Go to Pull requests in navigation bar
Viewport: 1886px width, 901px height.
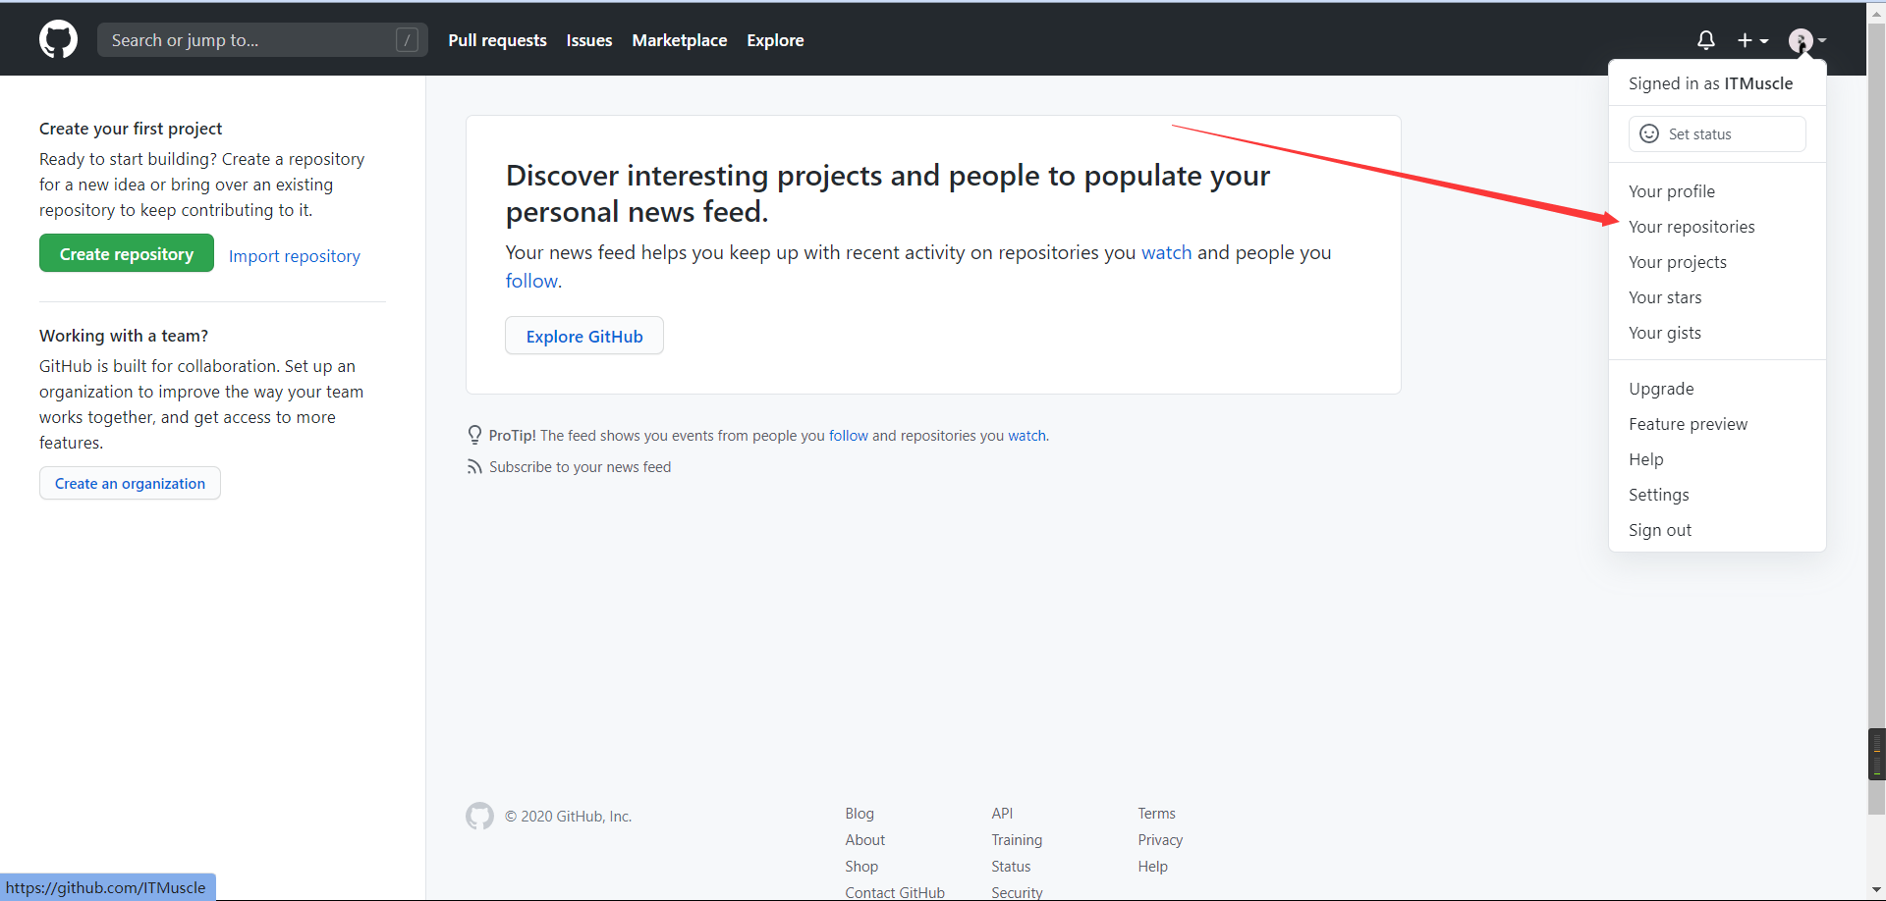click(497, 40)
